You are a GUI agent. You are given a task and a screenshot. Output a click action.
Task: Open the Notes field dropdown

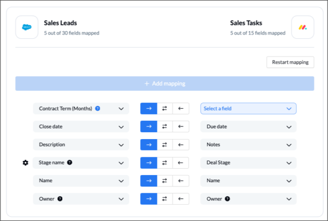248,145
